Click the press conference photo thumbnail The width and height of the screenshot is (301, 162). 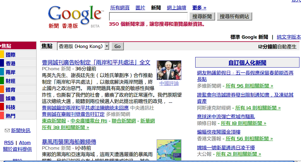click(169, 70)
